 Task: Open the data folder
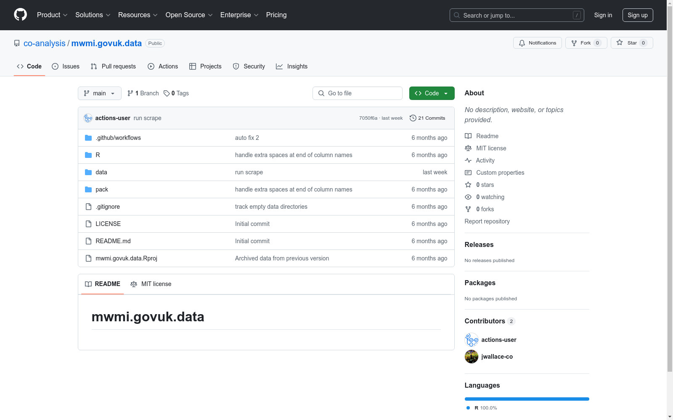pos(101,172)
